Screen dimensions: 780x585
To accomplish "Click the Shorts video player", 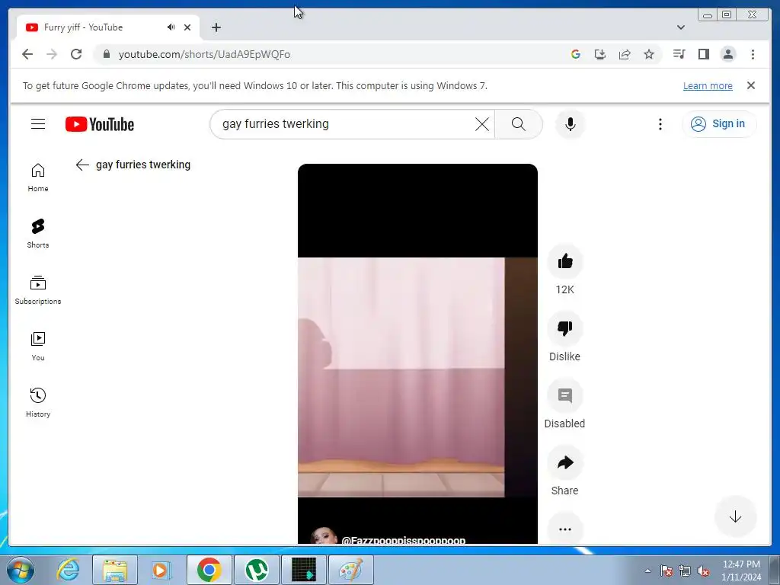I will pyautogui.click(x=417, y=353).
